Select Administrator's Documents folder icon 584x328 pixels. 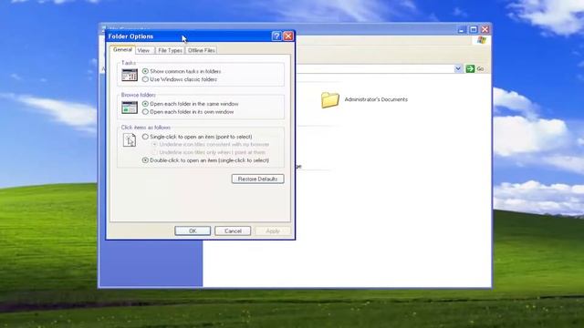point(330,99)
